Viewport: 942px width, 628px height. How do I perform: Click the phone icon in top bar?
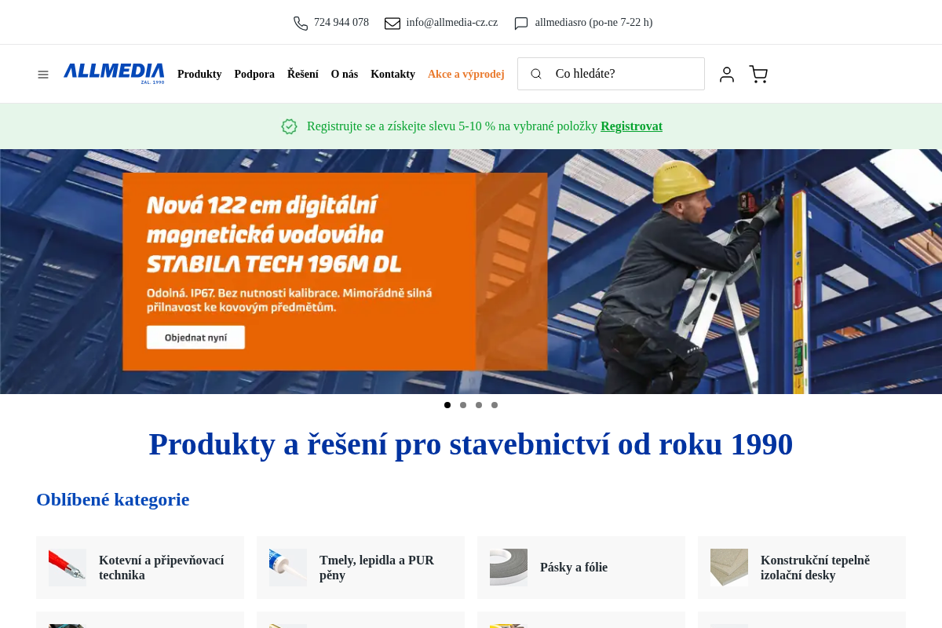point(301,23)
